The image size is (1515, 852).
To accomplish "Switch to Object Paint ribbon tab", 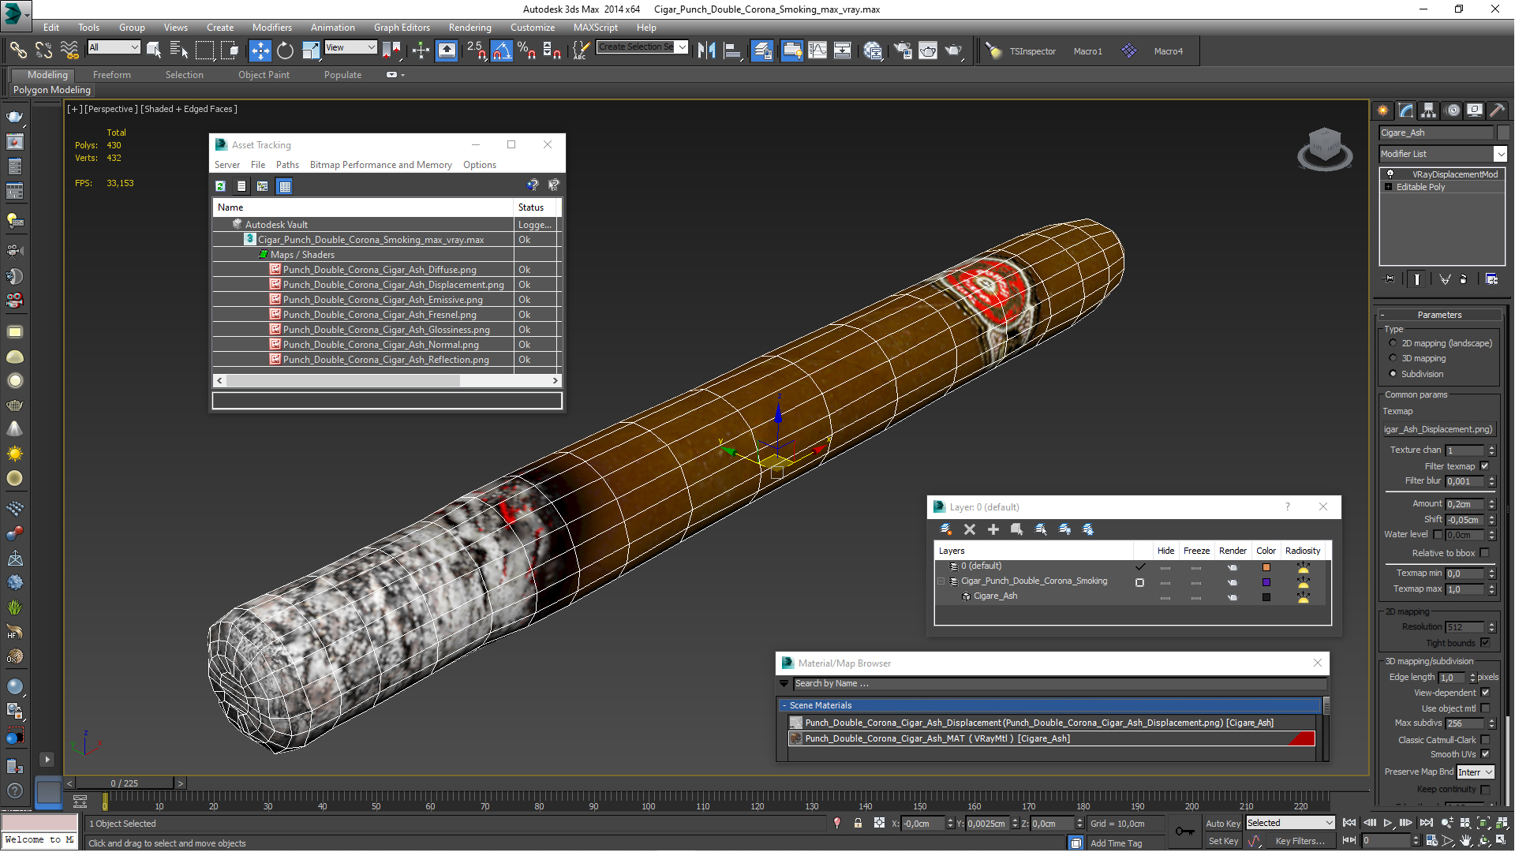I will tap(264, 75).
